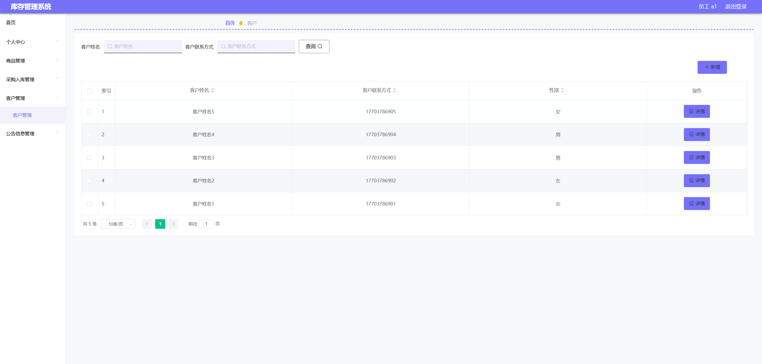762x364 pixels.
Task: Click the 新增 plus button
Action: point(712,67)
